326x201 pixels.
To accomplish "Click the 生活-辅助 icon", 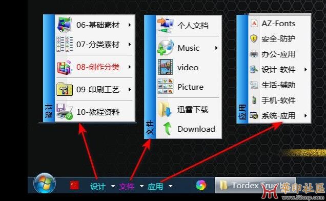I will [x=254, y=85].
